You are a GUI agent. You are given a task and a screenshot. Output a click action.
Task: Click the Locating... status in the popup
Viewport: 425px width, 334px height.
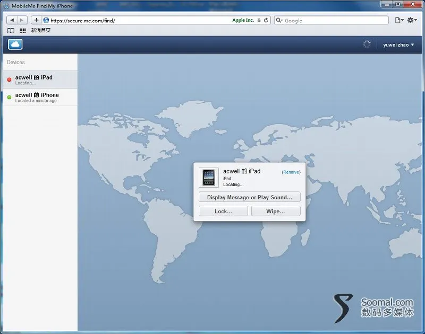coord(233,184)
